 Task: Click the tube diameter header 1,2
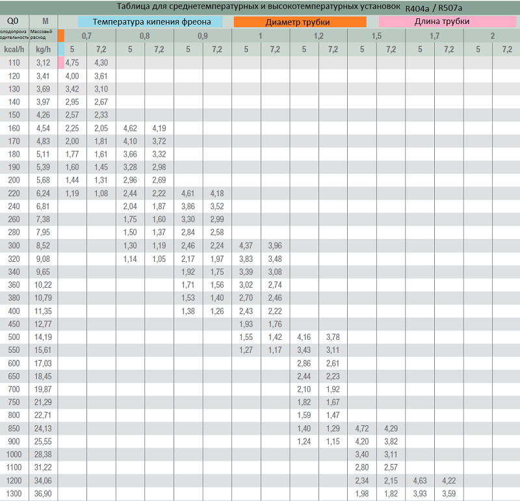(318, 36)
